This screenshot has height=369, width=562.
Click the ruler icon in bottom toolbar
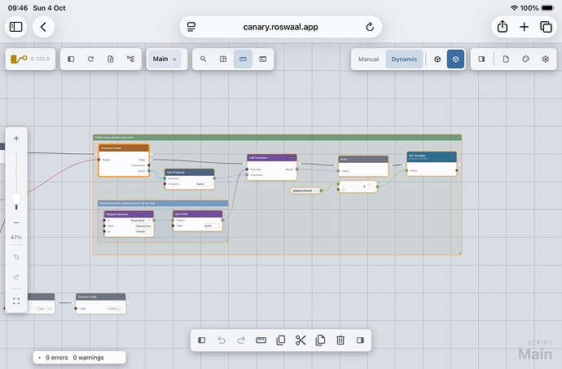pos(261,340)
